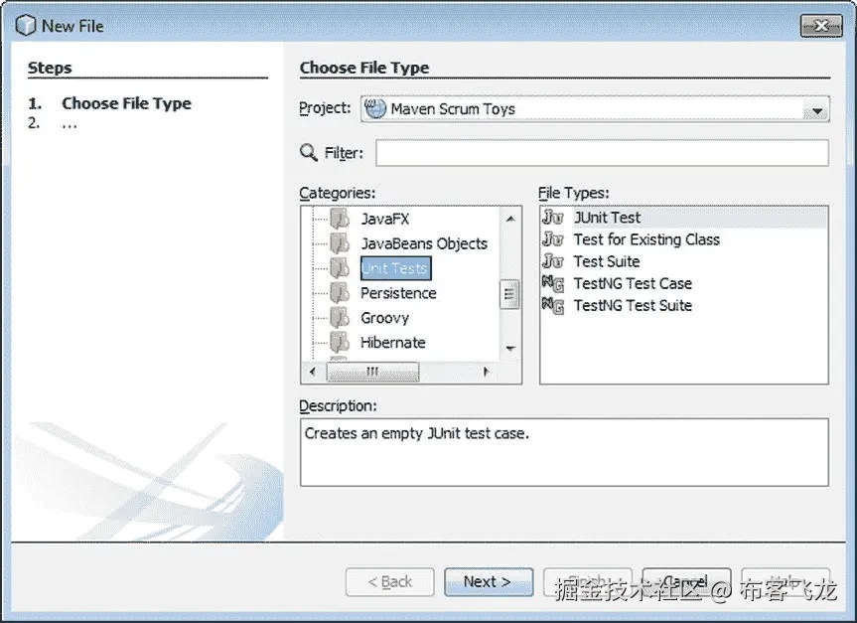Image resolution: width=857 pixels, height=623 pixels.
Task: Click the categories horizontal scrollbar thumb
Action: 372,372
